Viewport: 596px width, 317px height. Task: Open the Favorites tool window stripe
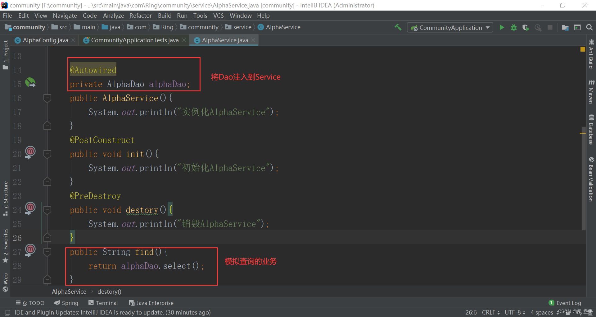click(x=6, y=246)
